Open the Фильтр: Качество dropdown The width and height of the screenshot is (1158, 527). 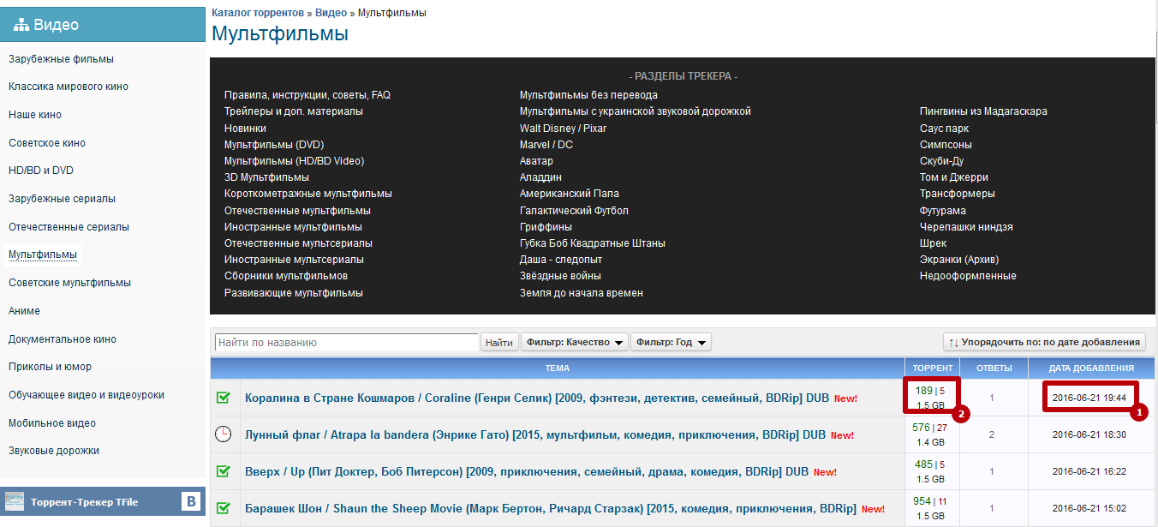coord(574,342)
